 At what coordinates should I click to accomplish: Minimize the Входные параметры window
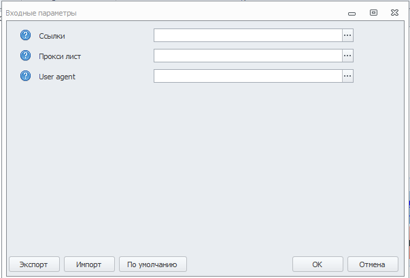(352, 13)
